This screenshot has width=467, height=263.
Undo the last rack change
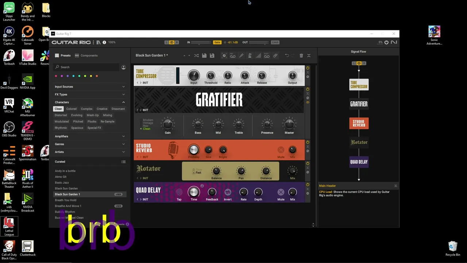click(x=287, y=56)
